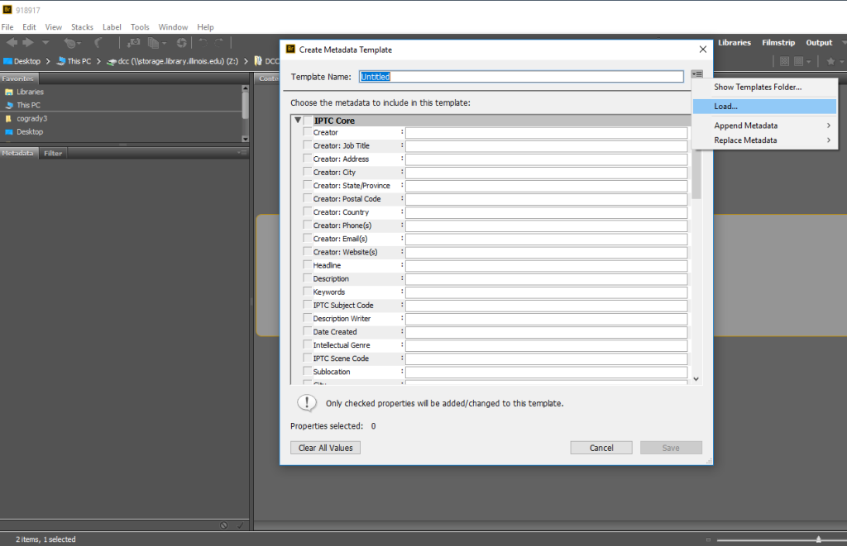The width and height of the screenshot is (847, 546).
Task: Click the Open in Camera Raw icon
Action: (x=181, y=43)
